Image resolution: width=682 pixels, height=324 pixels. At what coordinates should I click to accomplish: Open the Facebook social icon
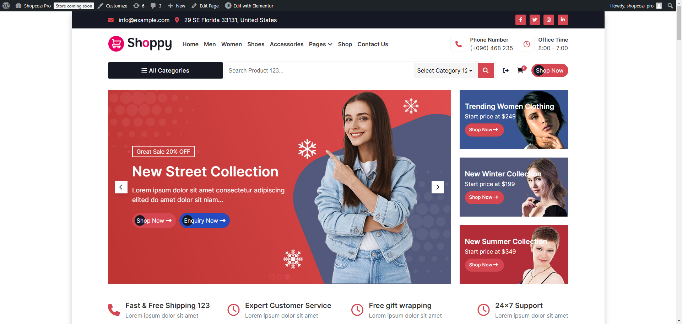[x=520, y=20]
